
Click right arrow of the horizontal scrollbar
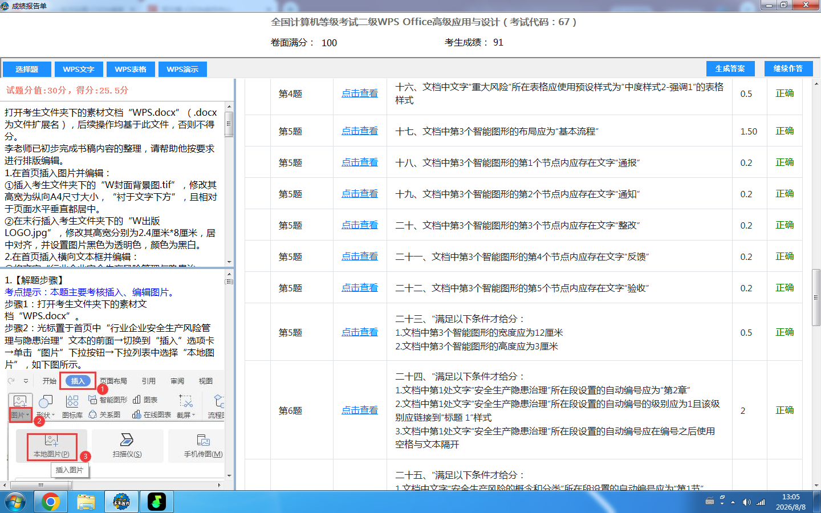point(220,485)
